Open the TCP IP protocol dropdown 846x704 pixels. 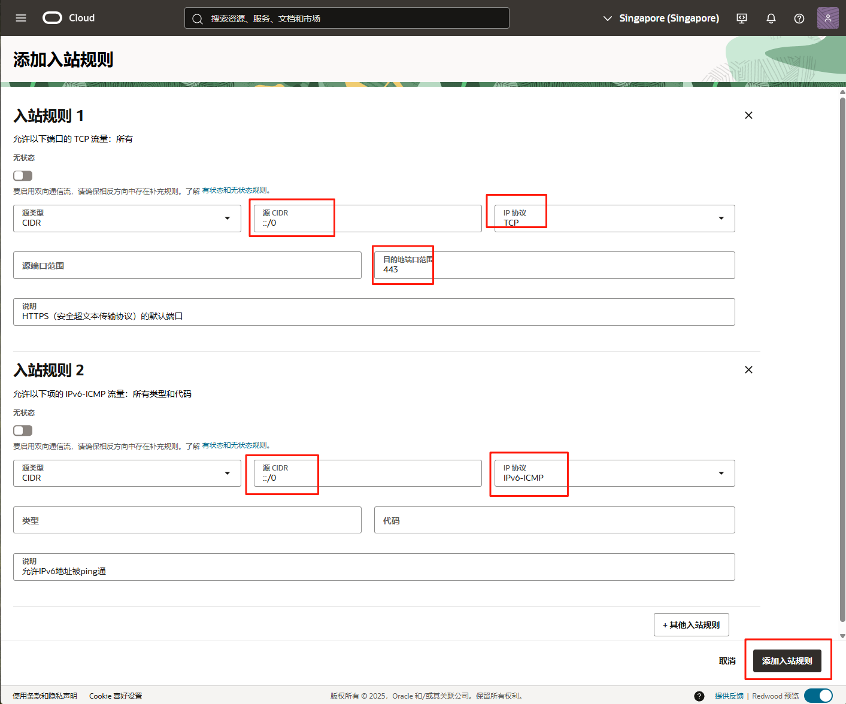click(614, 219)
